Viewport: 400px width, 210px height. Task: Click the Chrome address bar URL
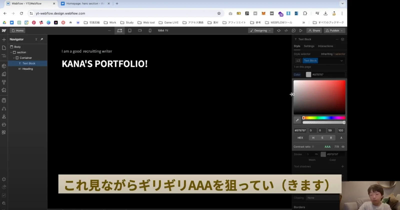click(x=60, y=13)
